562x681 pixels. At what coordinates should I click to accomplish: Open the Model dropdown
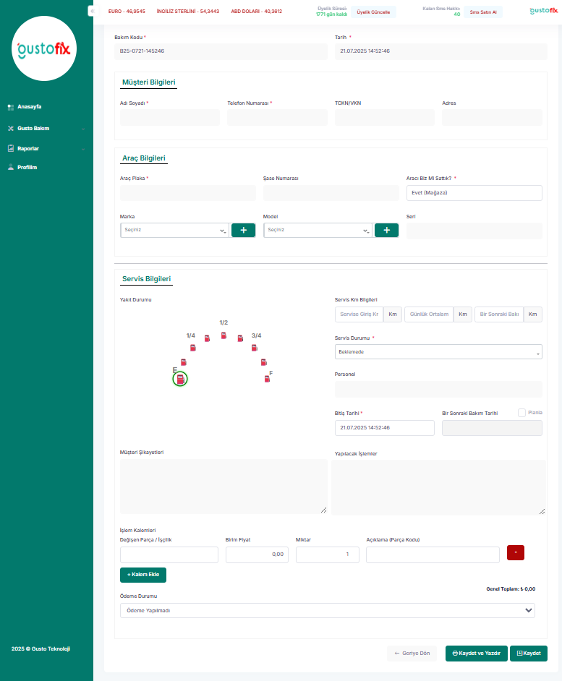click(318, 230)
